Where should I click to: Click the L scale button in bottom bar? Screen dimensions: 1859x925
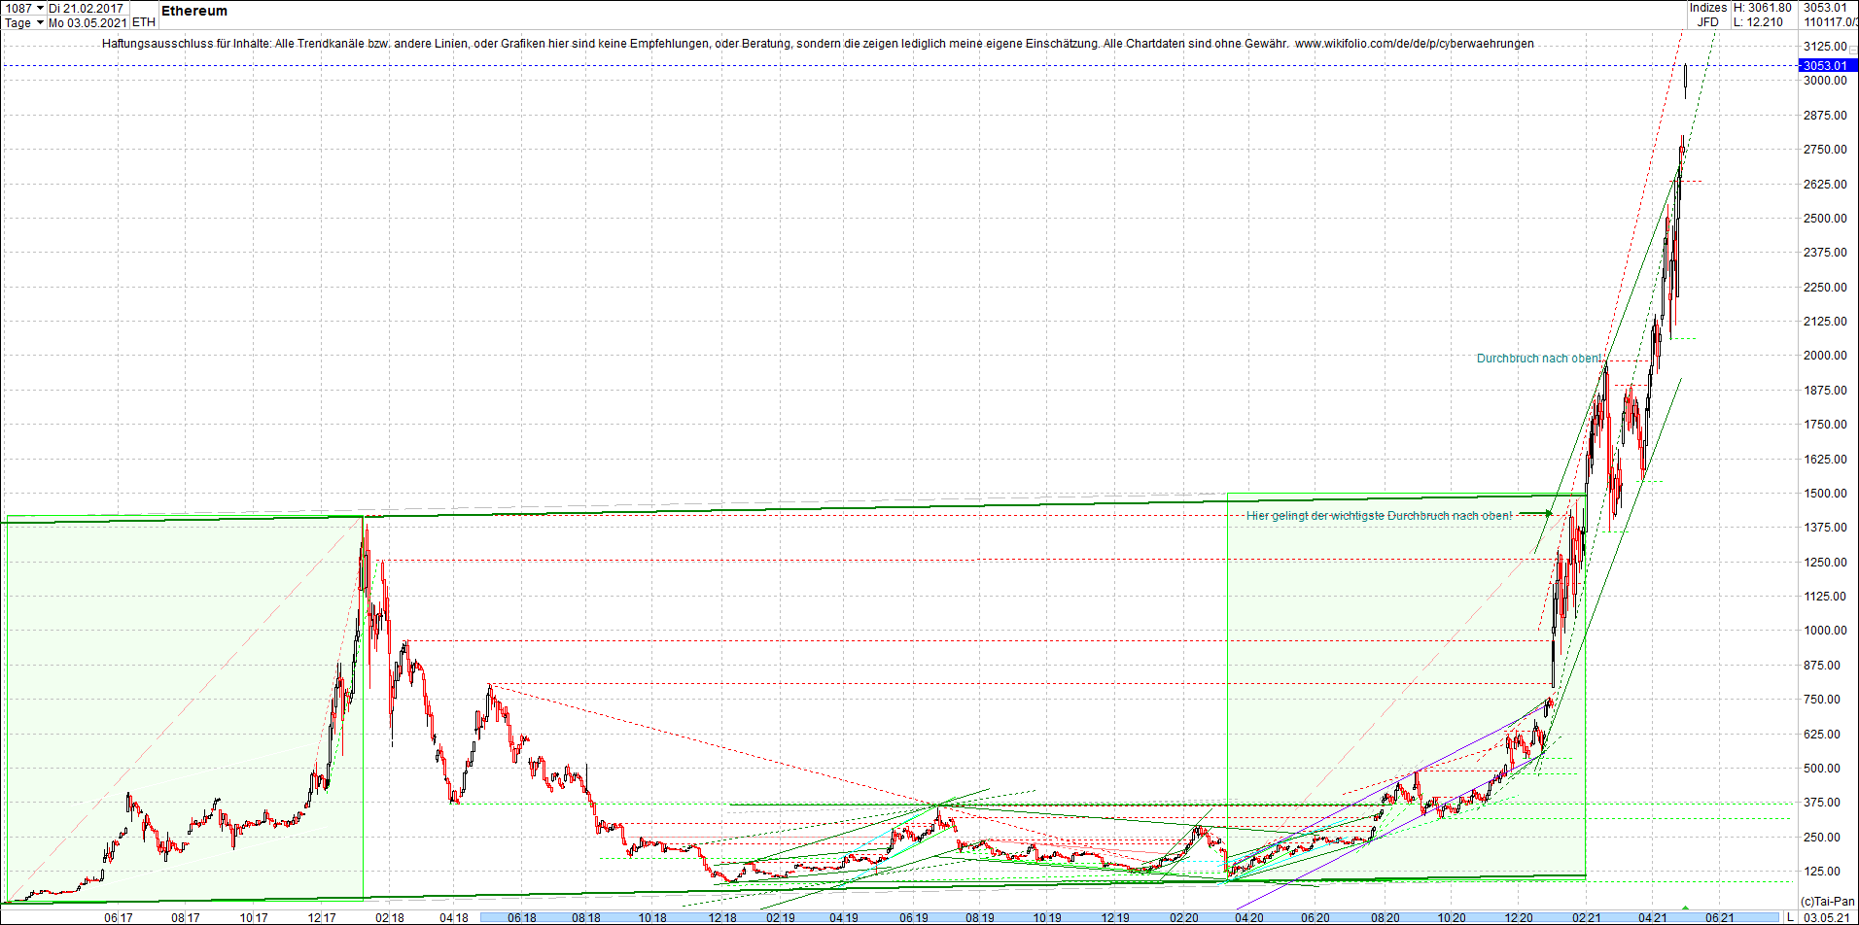tap(1790, 917)
